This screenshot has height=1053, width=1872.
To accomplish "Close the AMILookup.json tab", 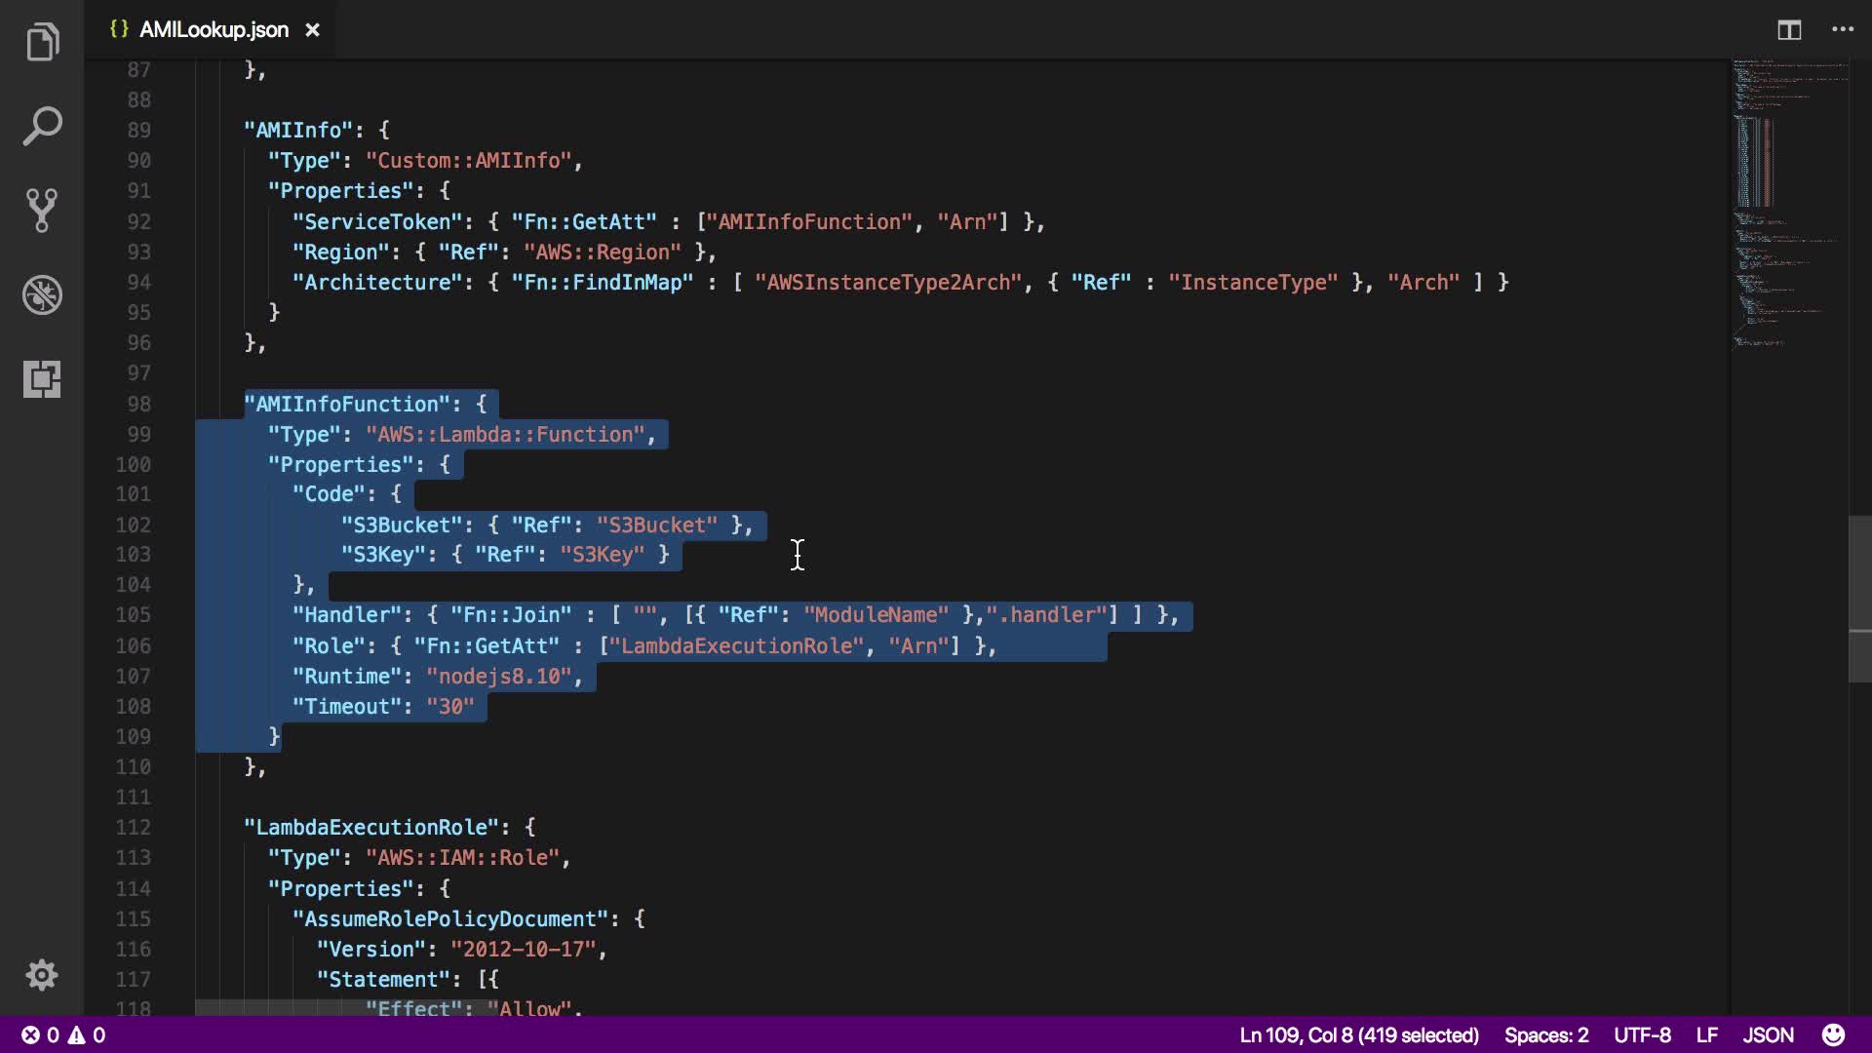I will click(312, 30).
